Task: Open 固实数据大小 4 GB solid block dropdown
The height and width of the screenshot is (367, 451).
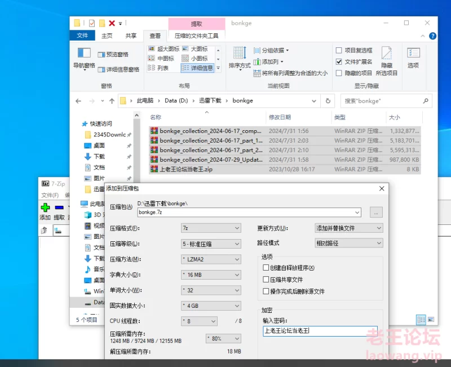Action: point(211,306)
